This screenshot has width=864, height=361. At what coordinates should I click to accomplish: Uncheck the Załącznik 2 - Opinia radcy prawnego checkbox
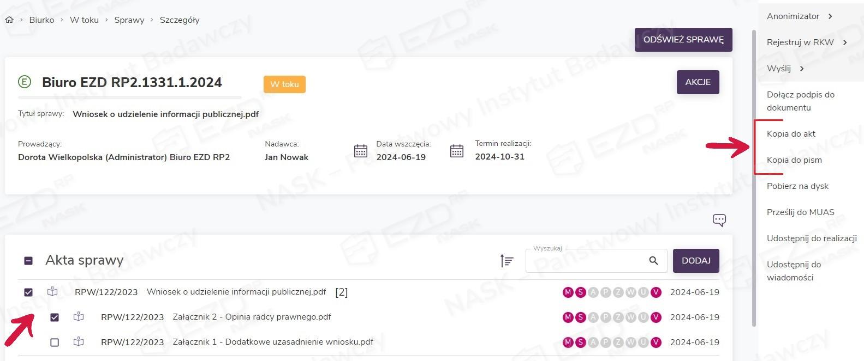(55, 317)
